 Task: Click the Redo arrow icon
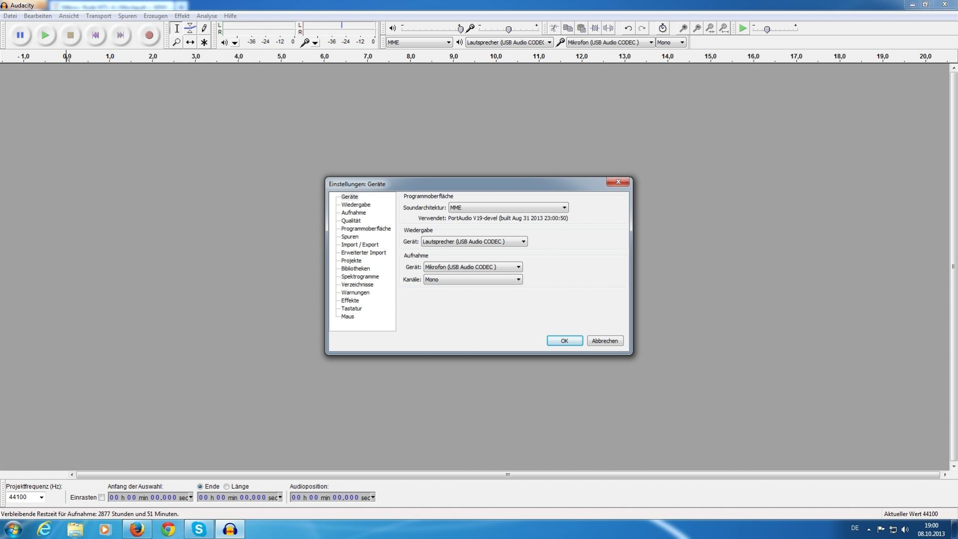642,28
